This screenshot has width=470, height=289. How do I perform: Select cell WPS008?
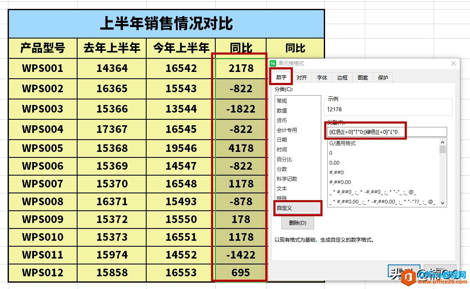pos(43,202)
